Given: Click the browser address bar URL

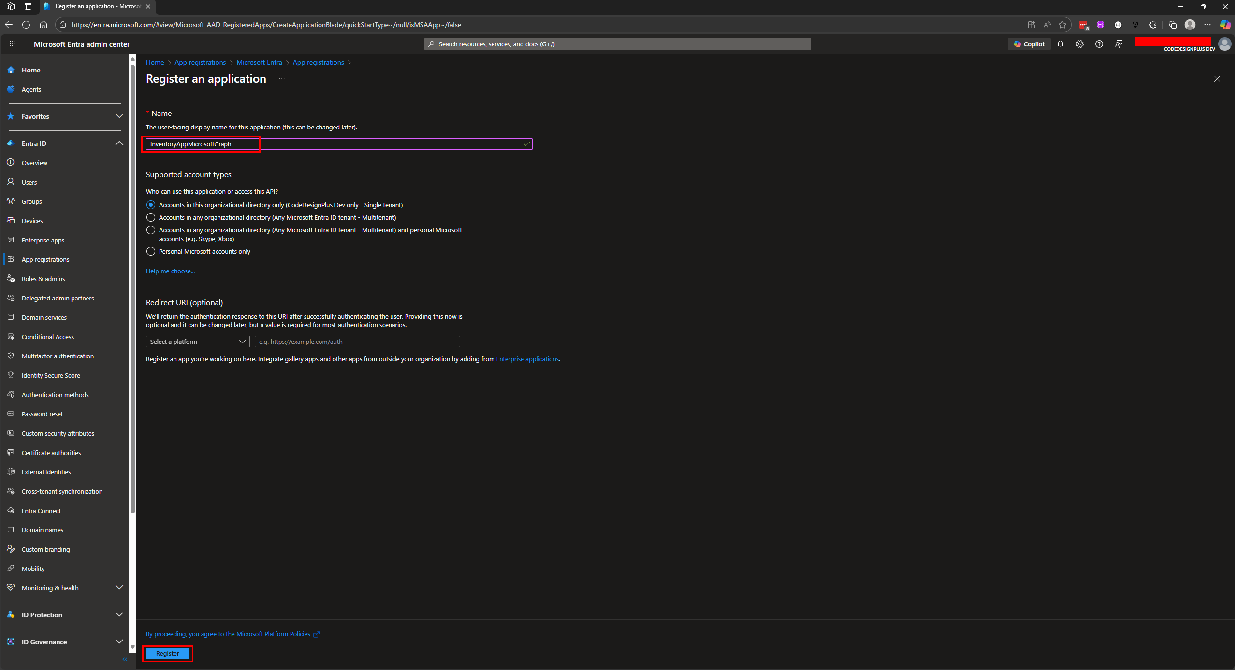Looking at the screenshot, I should 266,25.
